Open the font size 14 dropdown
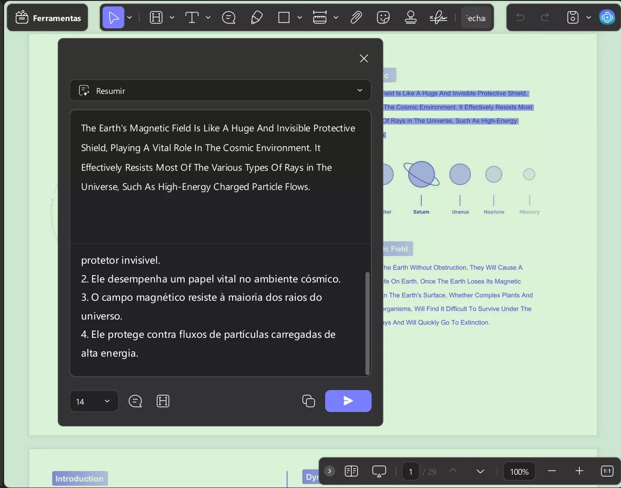 click(x=94, y=401)
